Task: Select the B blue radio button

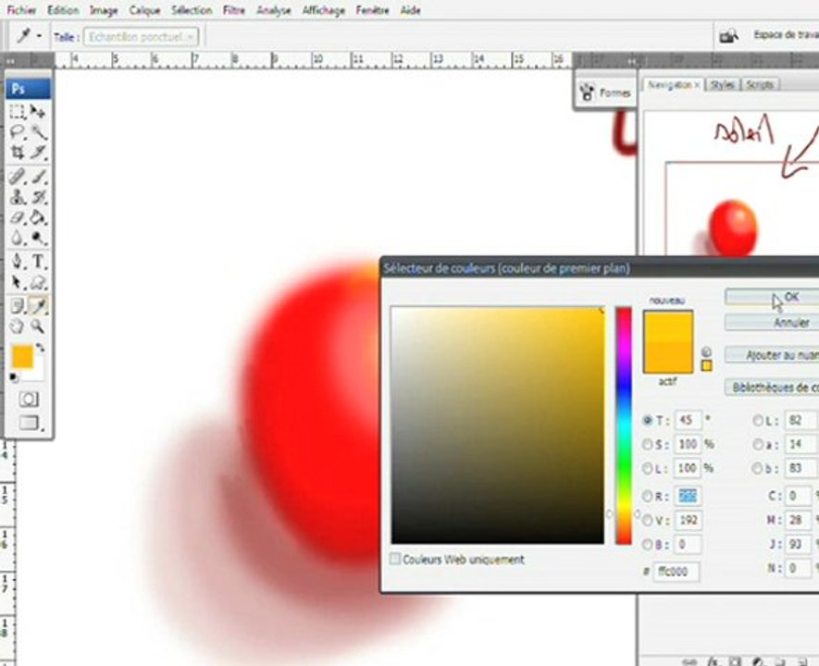Action: tap(648, 545)
